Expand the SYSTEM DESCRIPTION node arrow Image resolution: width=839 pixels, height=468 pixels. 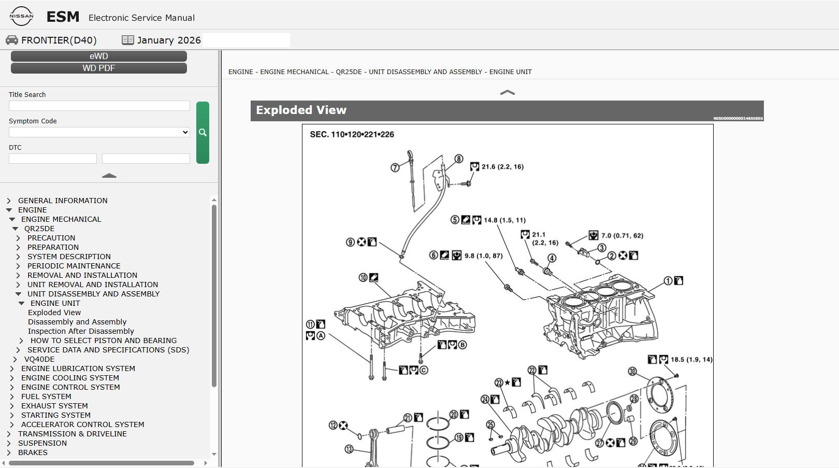click(x=18, y=257)
